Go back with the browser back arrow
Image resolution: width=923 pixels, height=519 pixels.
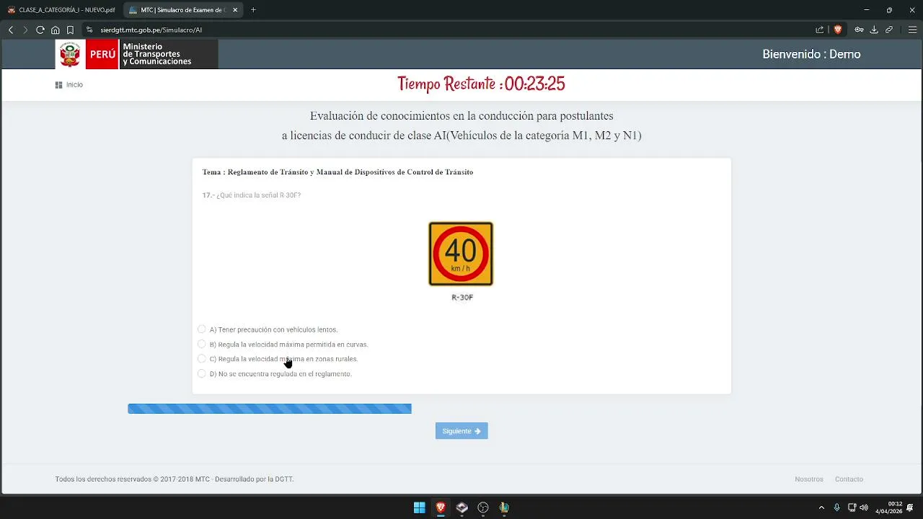[10, 30]
